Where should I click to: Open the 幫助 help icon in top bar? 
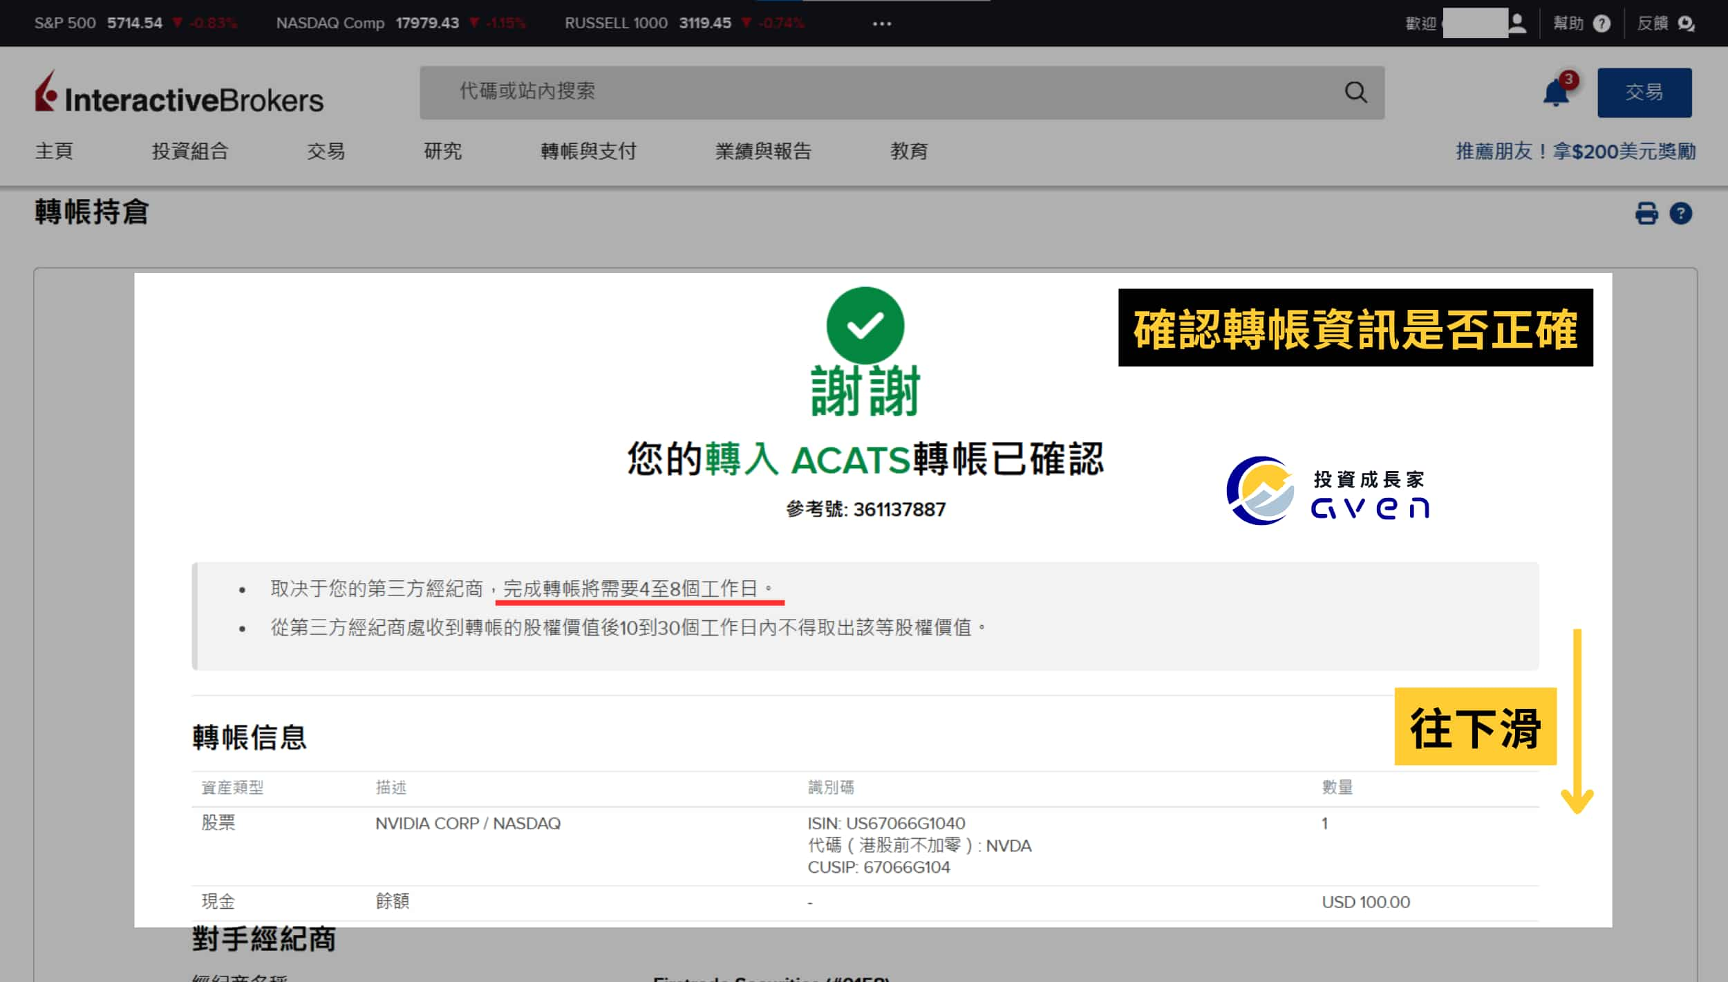click(1602, 24)
